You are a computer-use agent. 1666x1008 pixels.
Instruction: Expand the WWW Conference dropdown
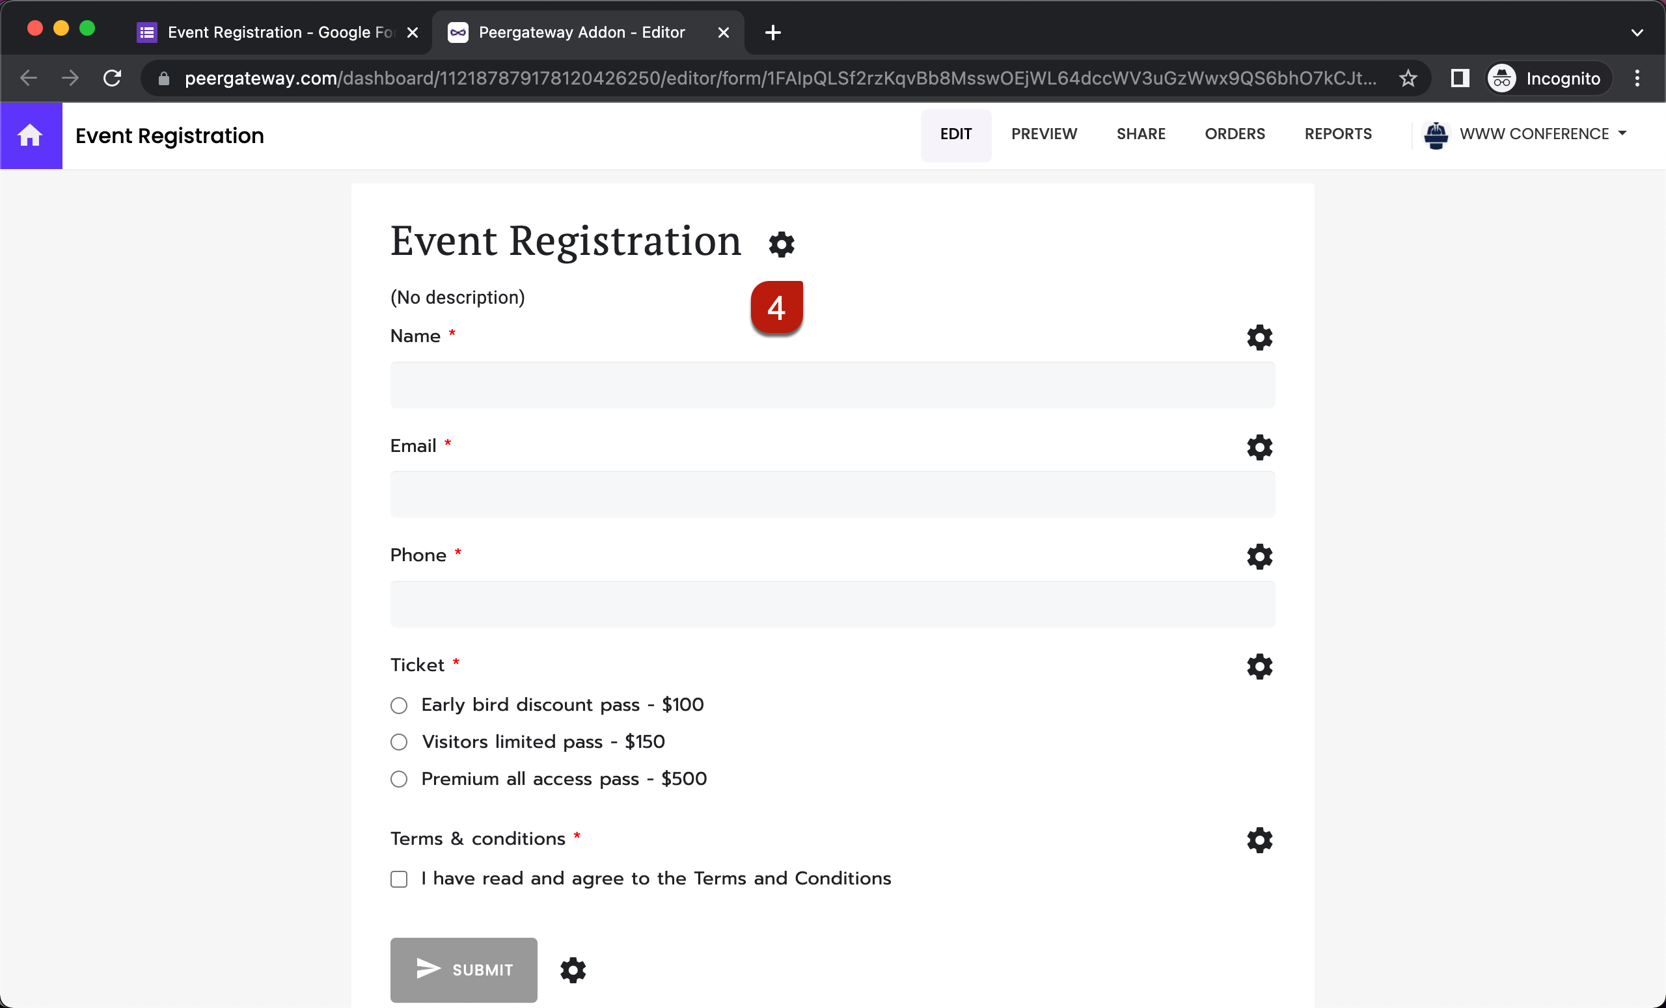click(1623, 133)
